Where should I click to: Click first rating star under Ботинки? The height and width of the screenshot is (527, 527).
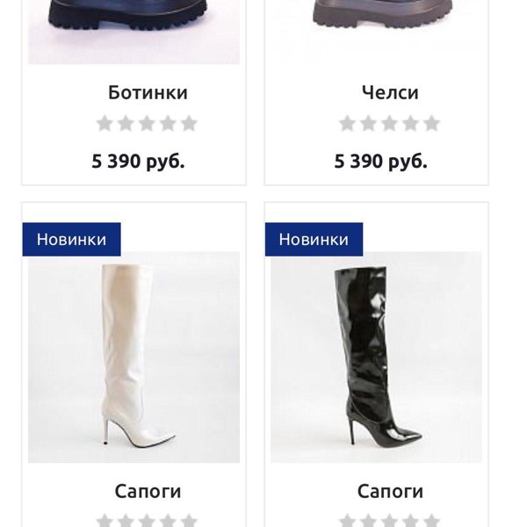[105, 123]
